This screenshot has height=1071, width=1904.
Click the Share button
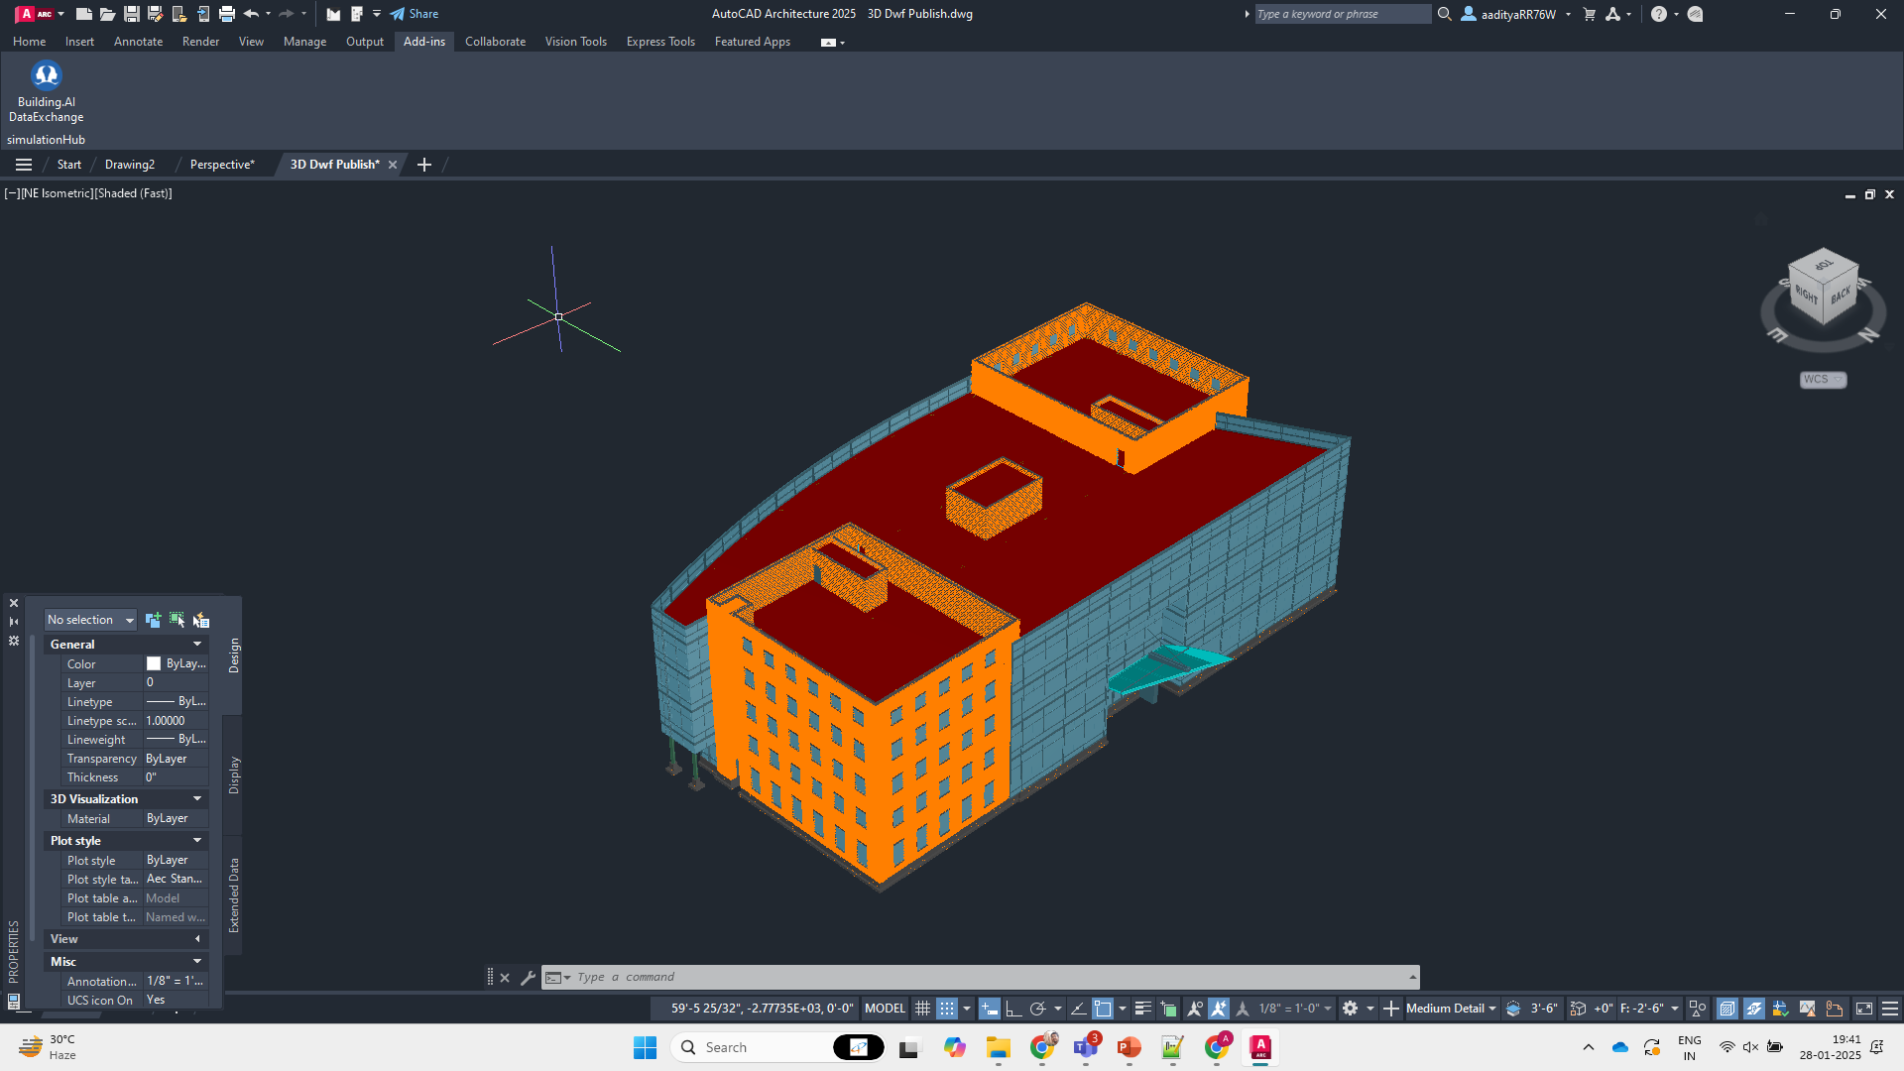coord(415,14)
